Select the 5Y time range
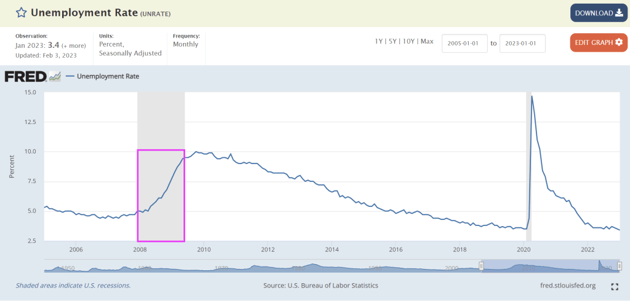Viewport: 630px width, 301px height. pyautogui.click(x=393, y=41)
